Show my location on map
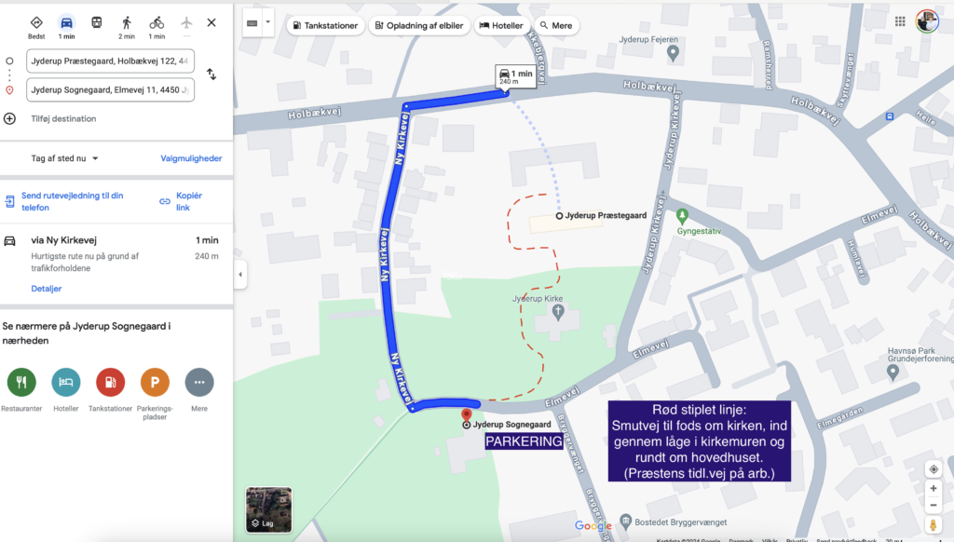Screen dimensions: 954x542 click(x=934, y=469)
